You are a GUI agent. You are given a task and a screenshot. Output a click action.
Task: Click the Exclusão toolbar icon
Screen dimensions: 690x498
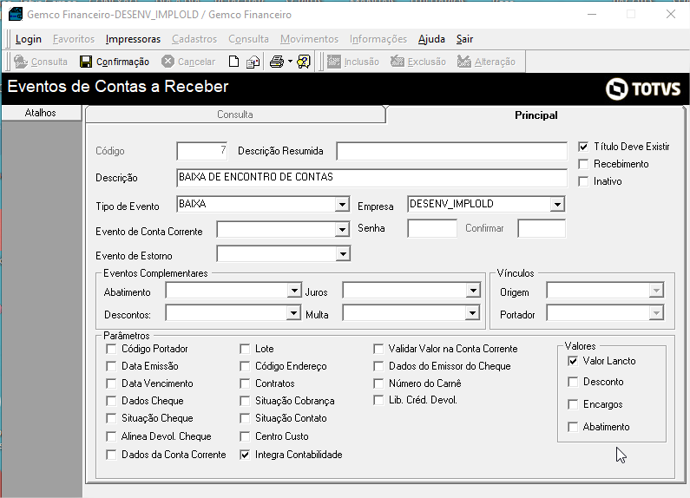tap(398, 62)
